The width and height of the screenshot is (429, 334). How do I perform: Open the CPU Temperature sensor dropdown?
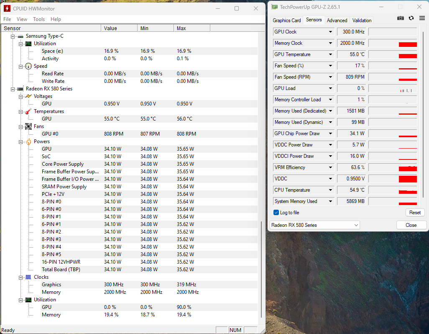pos(330,190)
